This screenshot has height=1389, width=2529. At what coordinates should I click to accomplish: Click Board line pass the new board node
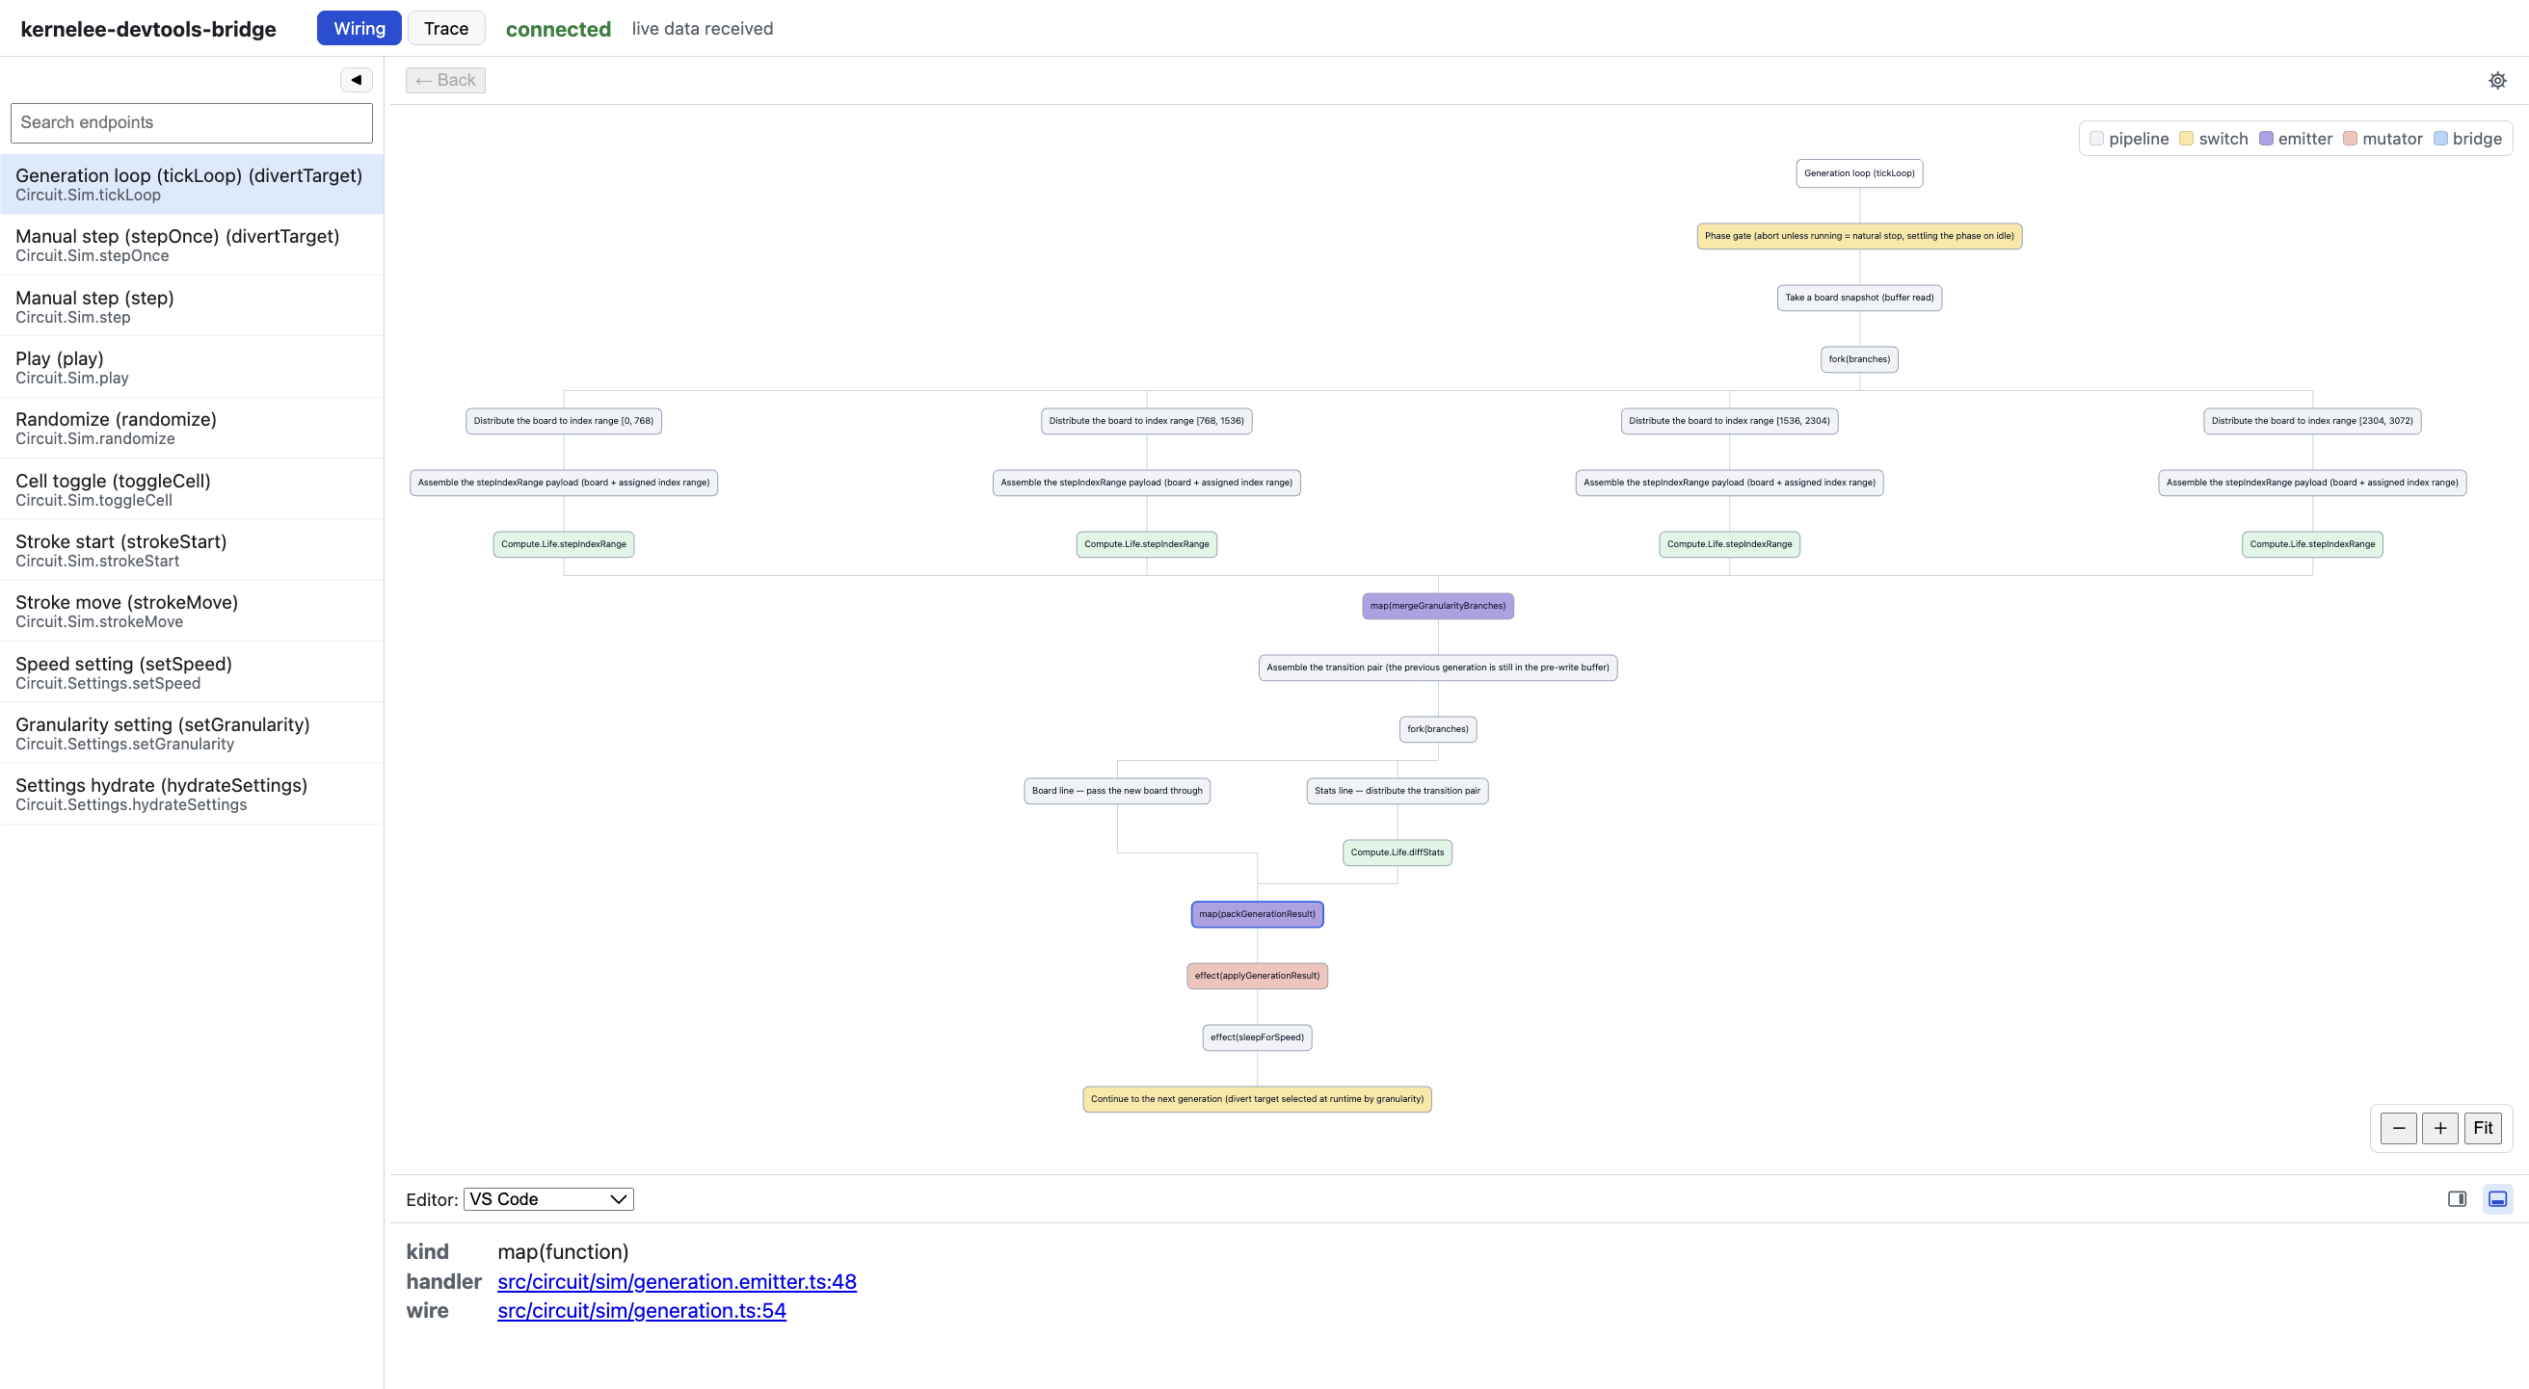click(1116, 791)
